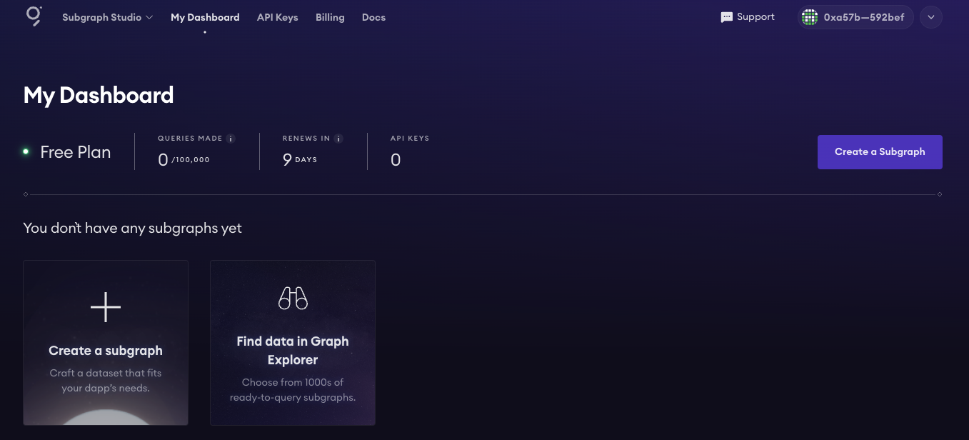Open the Billing page

coord(330,17)
